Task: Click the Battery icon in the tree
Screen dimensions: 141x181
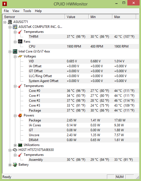Action: (15, 165)
